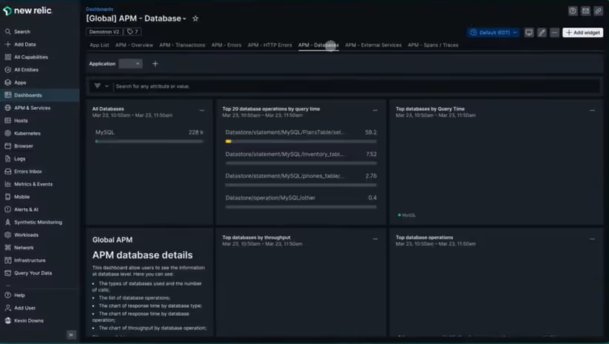This screenshot has width=609, height=344.
Task: Open Top 20 database operations widget menu
Action: point(375,110)
